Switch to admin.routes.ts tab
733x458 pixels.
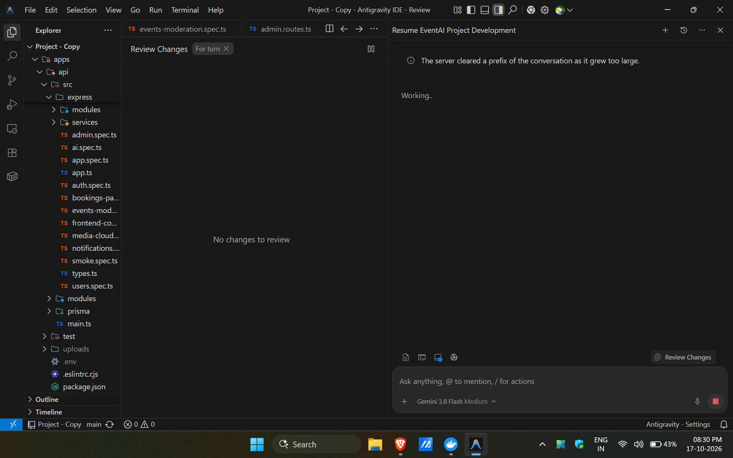click(x=281, y=29)
